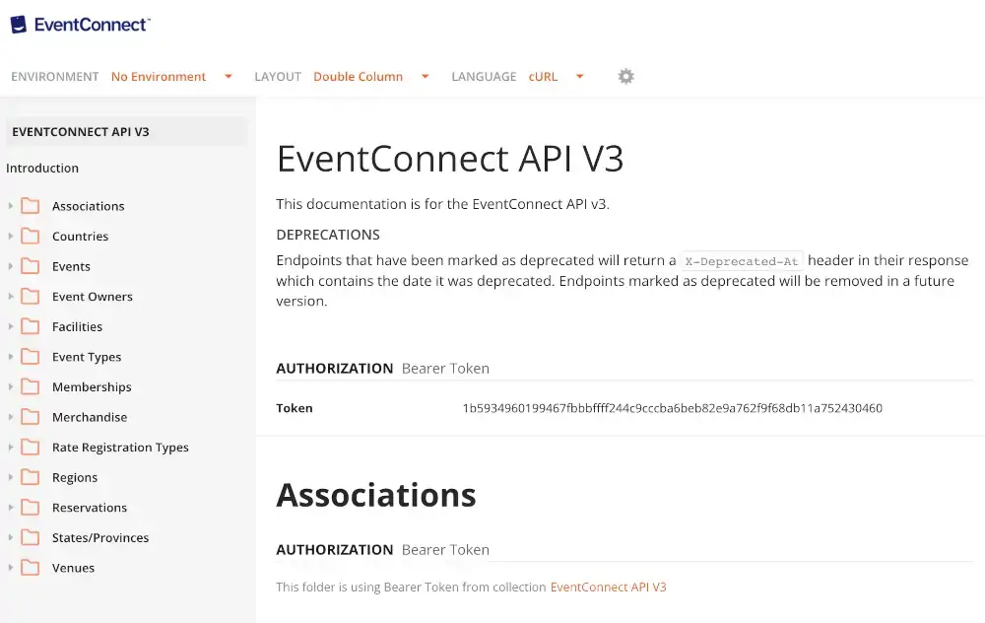This screenshot has width=985, height=623.
Task: Click the Associations folder icon
Action: coord(31,206)
